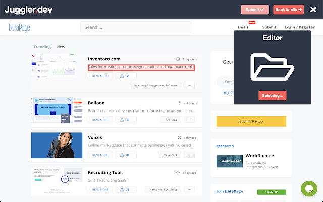Screen dimensions: 323x202
Task: Open the more options button for Inventoro.com
Action: pyautogui.click(x=189, y=85)
